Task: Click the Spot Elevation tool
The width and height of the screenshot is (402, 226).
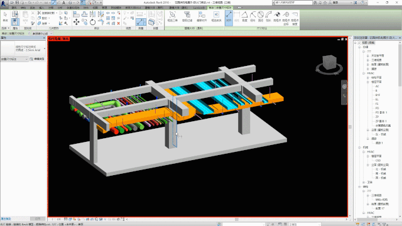Action: point(277,16)
